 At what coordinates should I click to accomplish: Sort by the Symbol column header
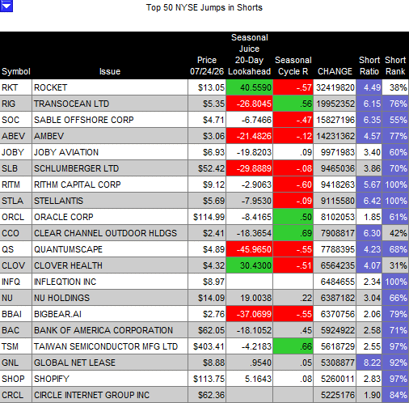[16, 71]
